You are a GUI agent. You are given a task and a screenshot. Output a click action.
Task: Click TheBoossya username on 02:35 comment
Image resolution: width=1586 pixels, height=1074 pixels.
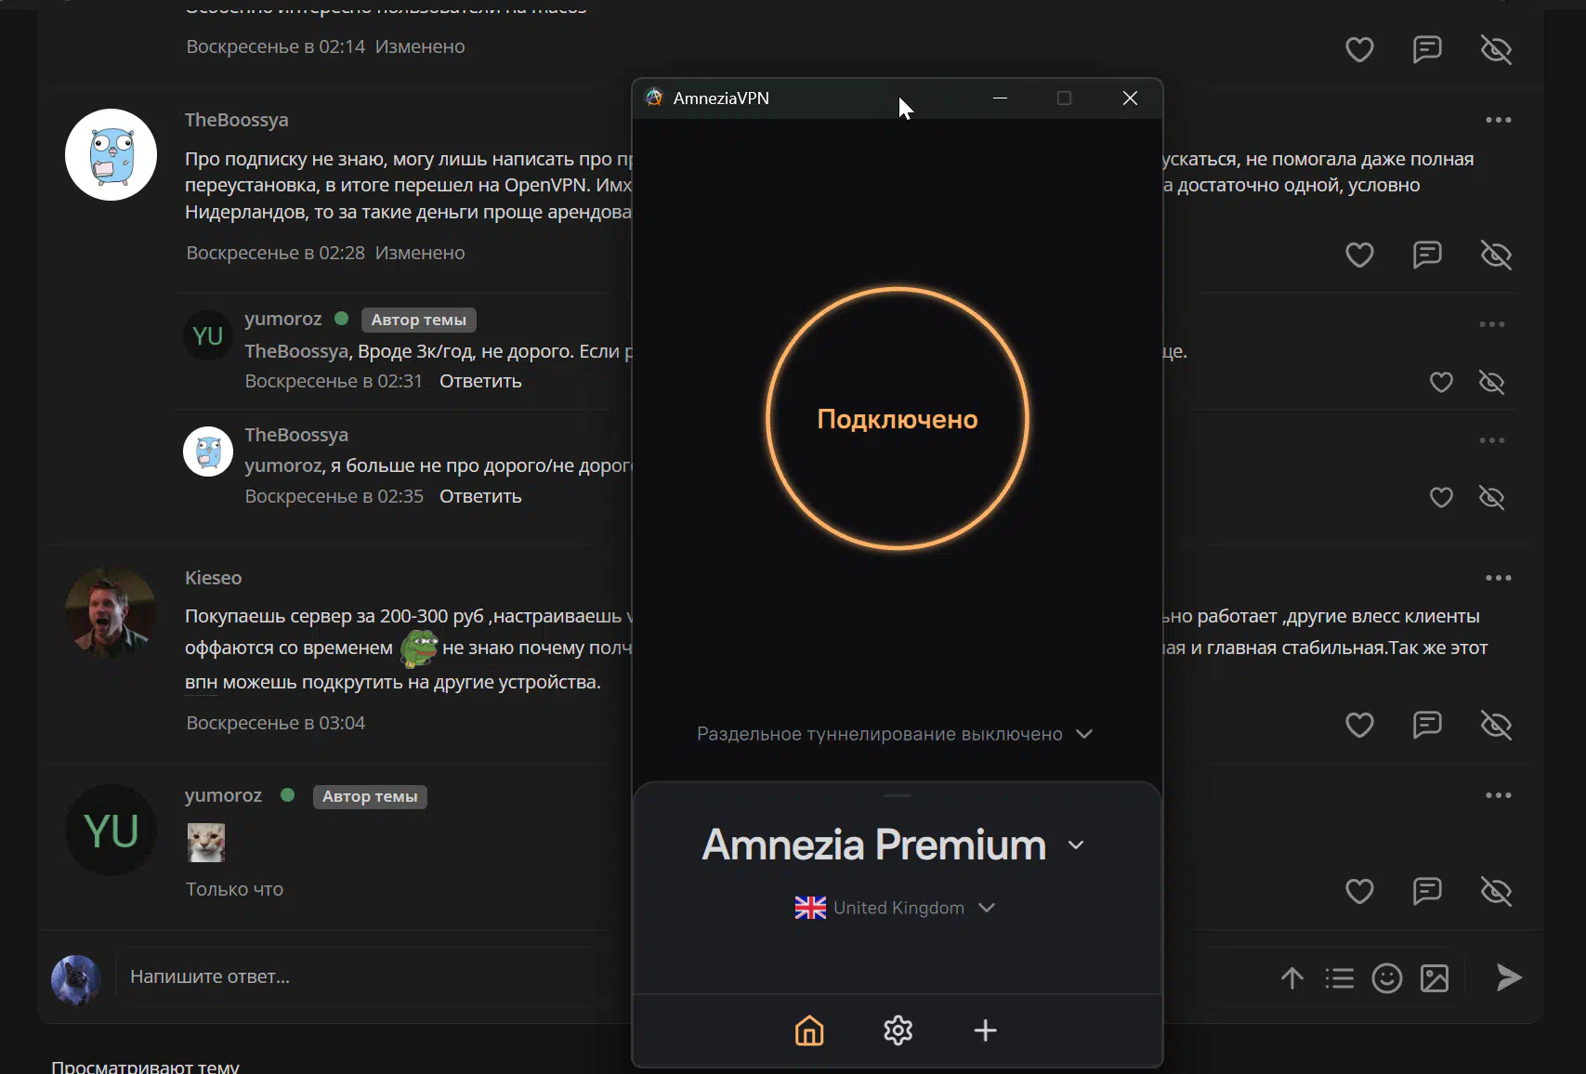click(296, 435)
